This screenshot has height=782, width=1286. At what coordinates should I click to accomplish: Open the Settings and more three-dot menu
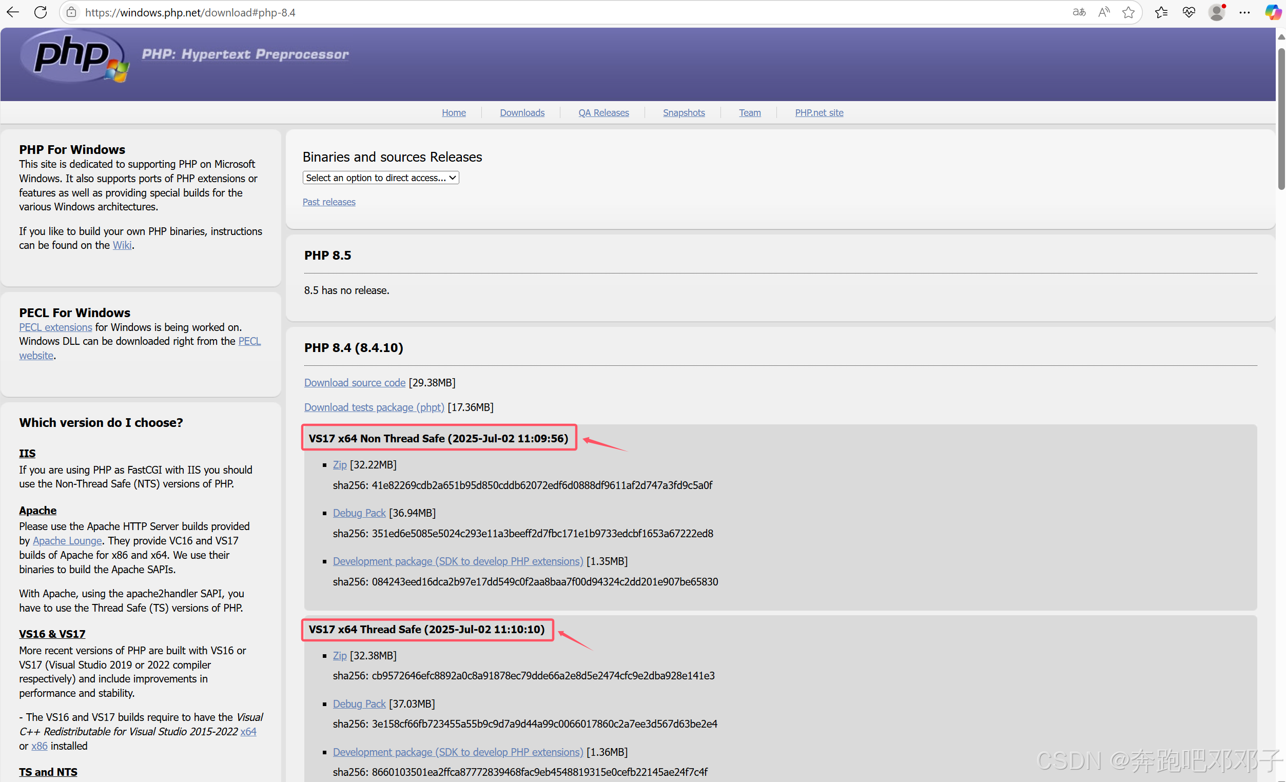[x=1245, y=12]
